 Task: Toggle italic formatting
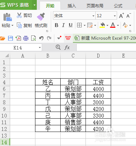tap(63, 25)
